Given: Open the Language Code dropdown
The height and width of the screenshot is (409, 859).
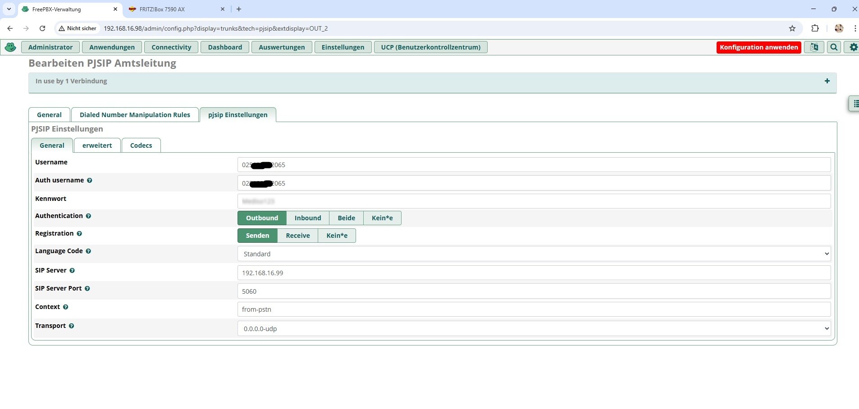Looking at the screenshot, I should click(x=534, y=254).
